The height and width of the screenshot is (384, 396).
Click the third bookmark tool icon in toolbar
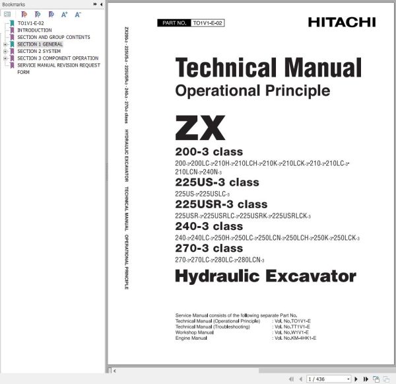[x=51, y=15]
